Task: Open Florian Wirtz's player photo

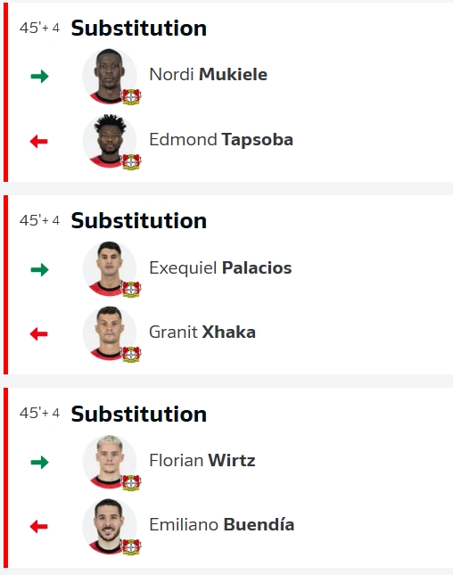Action: pos(110,461)
